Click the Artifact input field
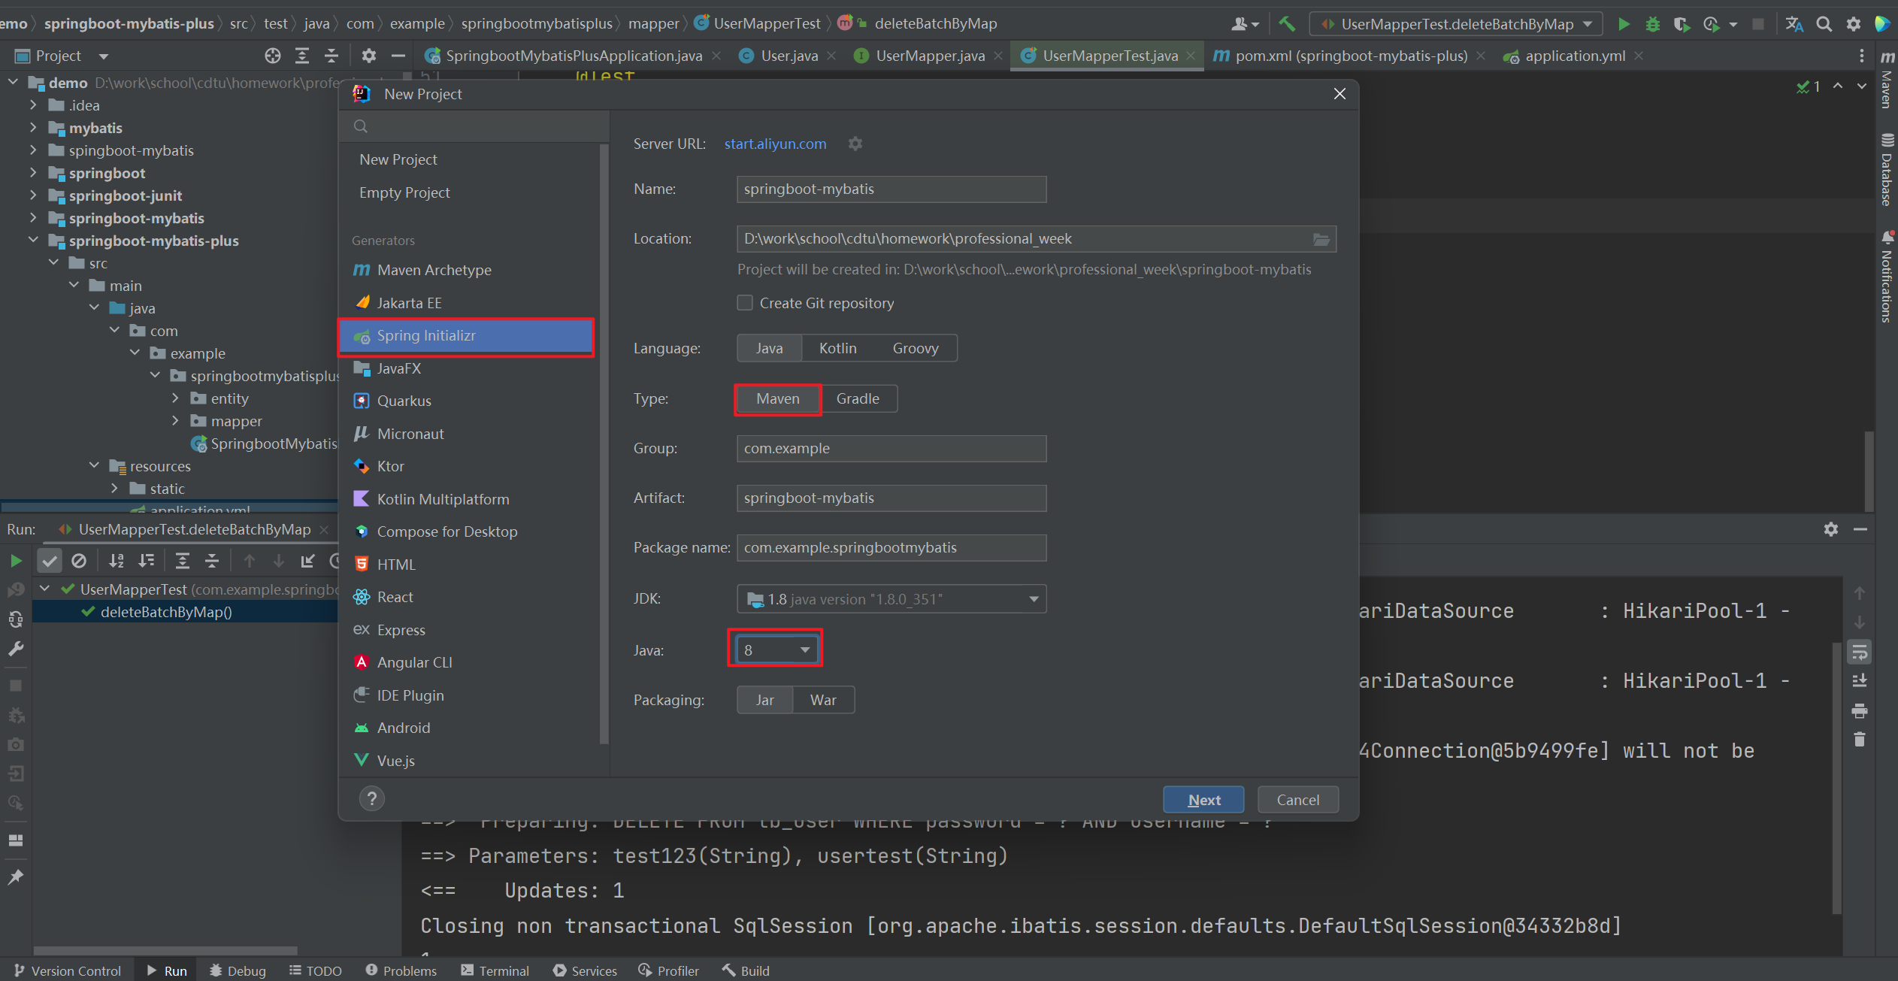1898x981 pixels. [891, 498]
